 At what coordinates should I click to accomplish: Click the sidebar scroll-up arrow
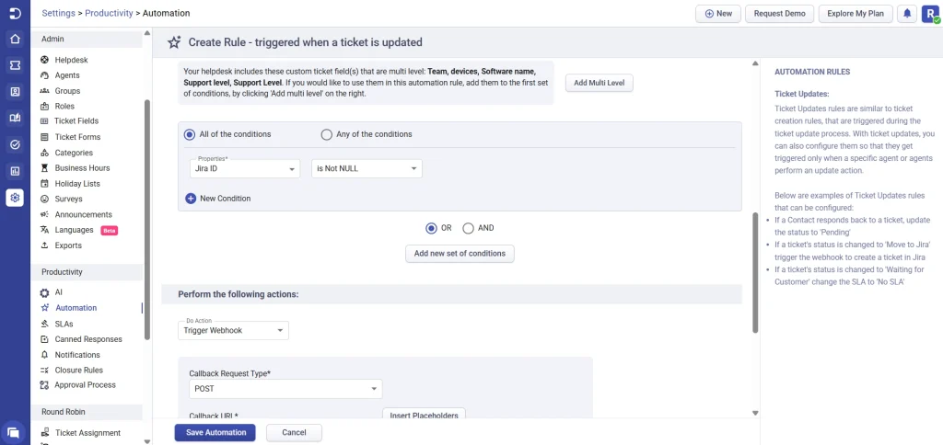(x=147, y=34)
